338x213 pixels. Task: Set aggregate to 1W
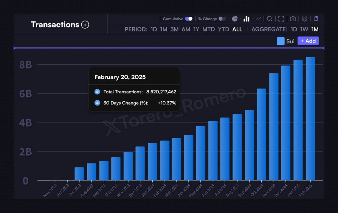tap(304, 29)
